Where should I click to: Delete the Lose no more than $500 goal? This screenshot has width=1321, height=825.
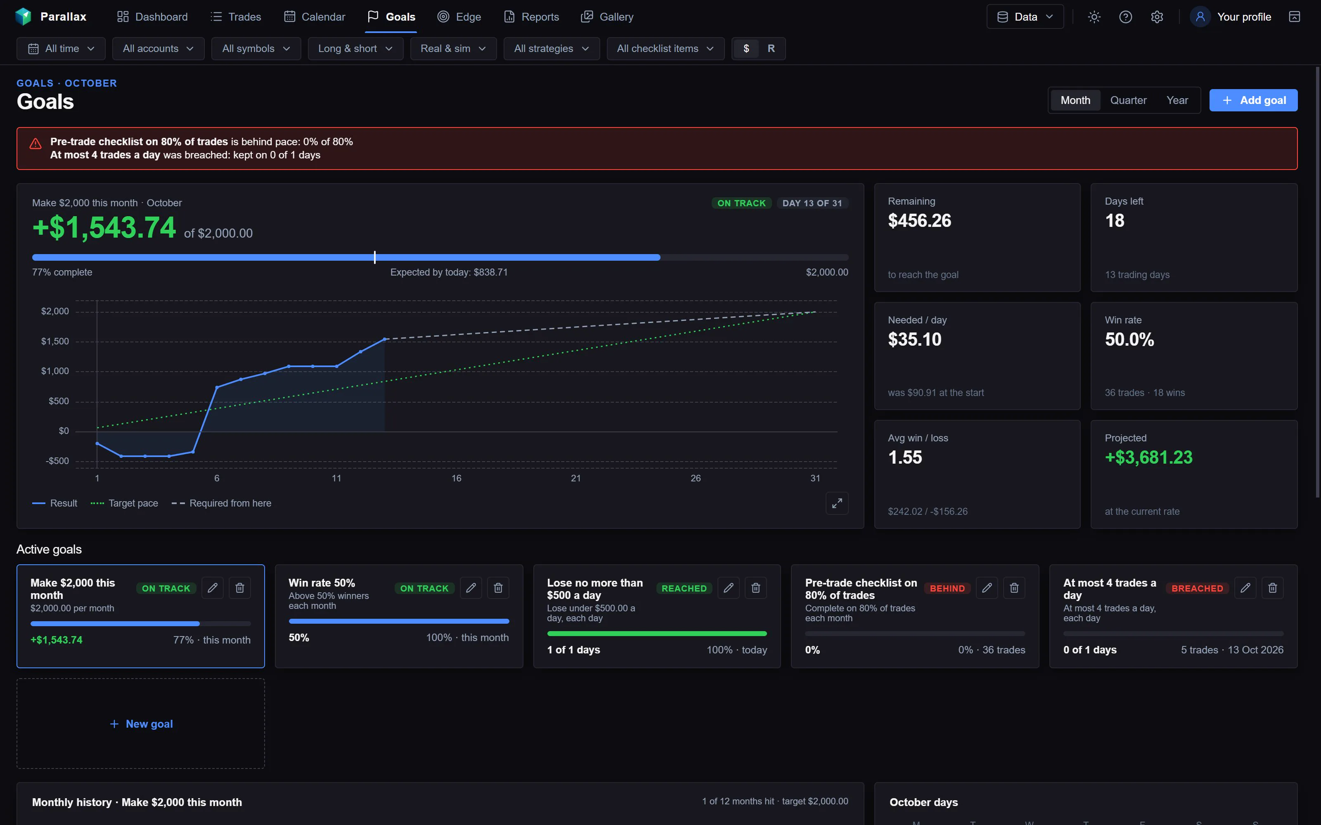755,588
